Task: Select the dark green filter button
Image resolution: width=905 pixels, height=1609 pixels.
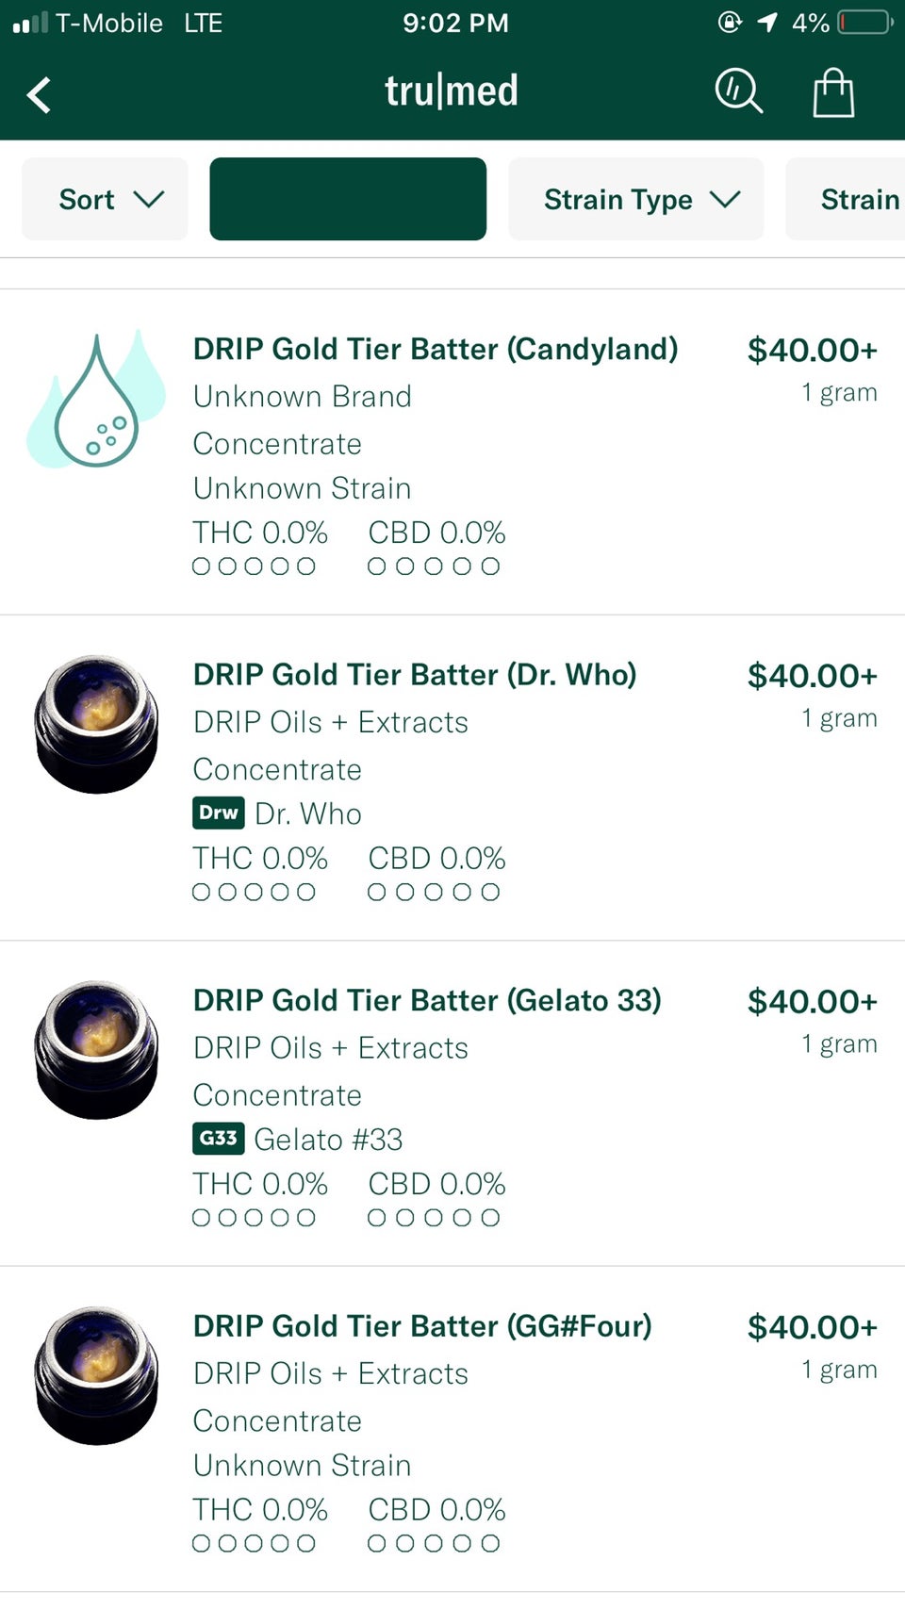Action: pos(348,199)
